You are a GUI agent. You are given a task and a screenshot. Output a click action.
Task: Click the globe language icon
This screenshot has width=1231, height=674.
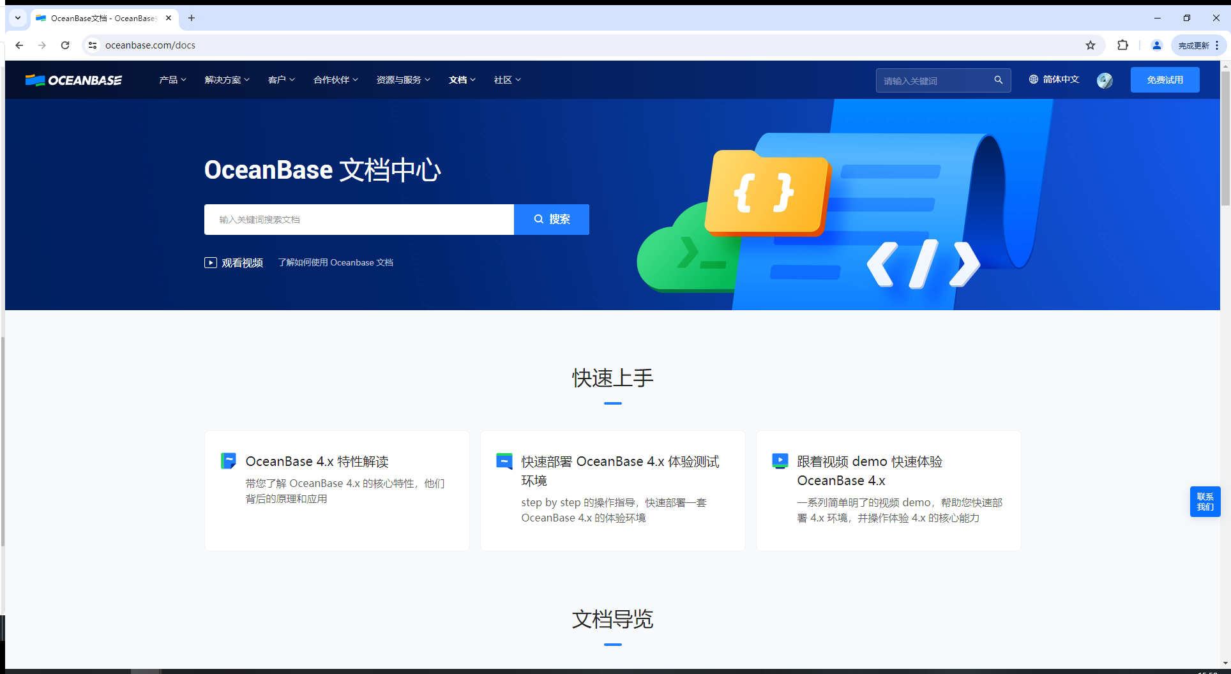click(x=1033, y=79)
